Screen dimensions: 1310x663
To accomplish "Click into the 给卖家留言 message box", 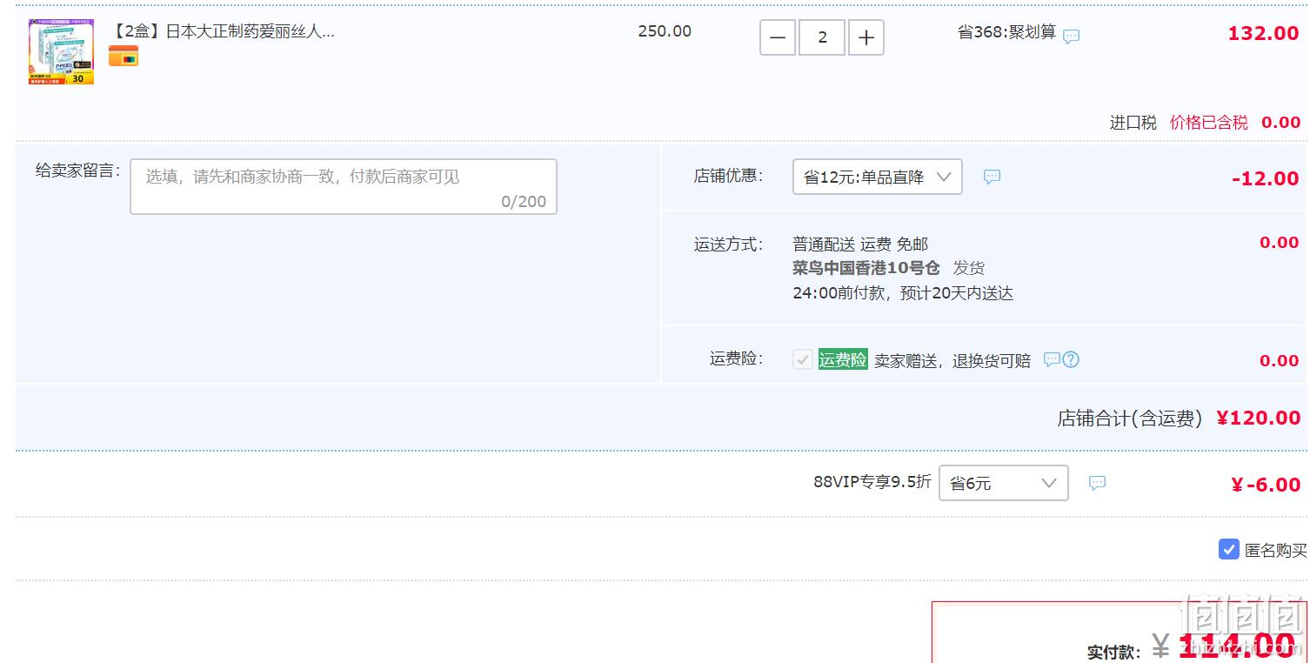I will pos(344,186).
